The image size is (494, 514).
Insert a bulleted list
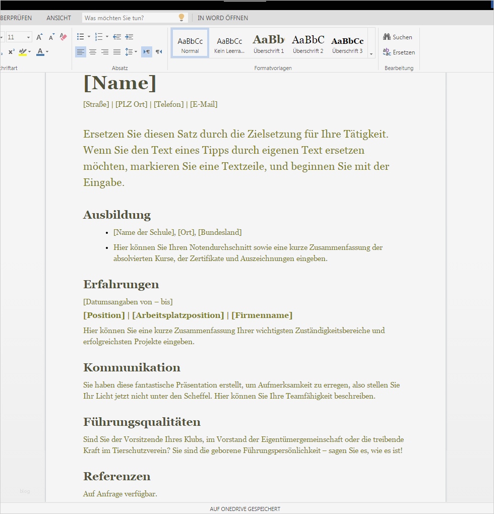click(80, 37)
